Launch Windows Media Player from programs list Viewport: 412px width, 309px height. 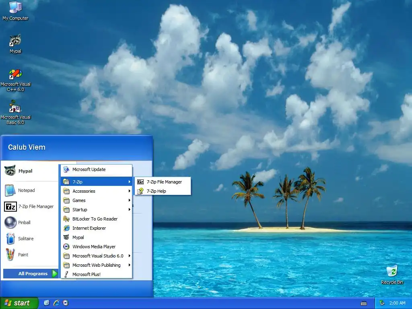click(x=97, y=247)
